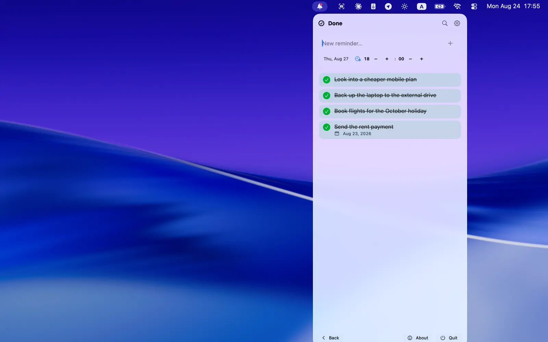Open the Wi-Fi menu
The height and width of the screenshot is (342, 548).
coord(457,6)
